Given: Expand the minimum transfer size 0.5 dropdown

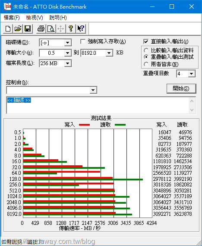Looking at the screenshot, I should [x=68, y=53].
